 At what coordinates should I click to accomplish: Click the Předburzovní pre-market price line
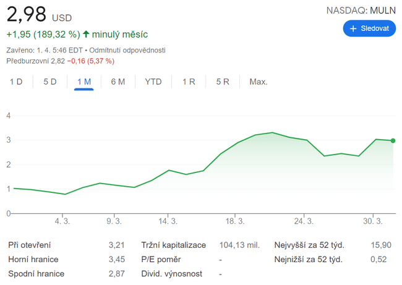(x=60, y=61)
